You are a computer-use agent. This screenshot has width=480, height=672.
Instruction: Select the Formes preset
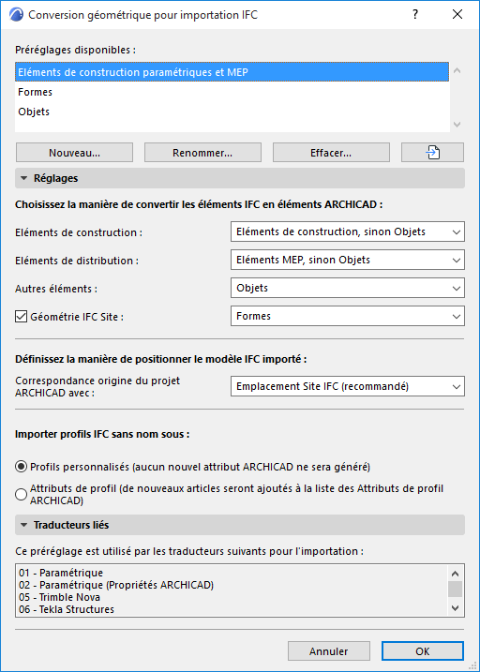point(232,92)
